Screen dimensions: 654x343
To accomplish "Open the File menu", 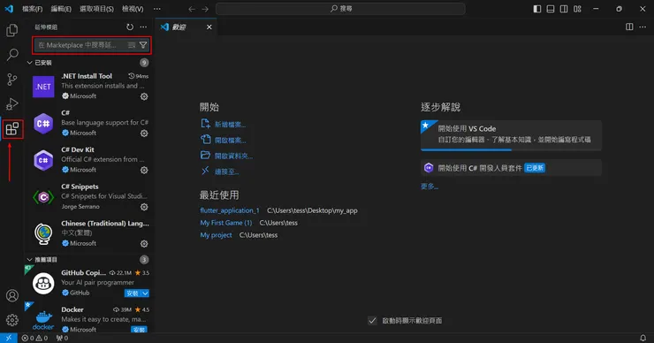I will coord(32,9).
